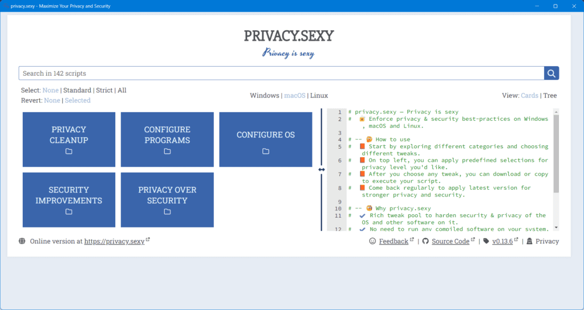The image size is (584, 310).
Task: Click the external-link icon after Source Code
Action: (473, 240)
